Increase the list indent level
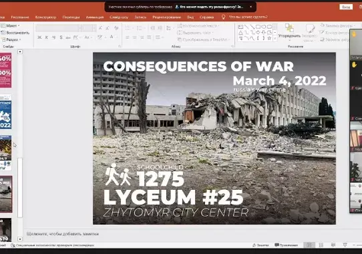Viewport: 362px width, 254px height. click(x=160, y=28)
